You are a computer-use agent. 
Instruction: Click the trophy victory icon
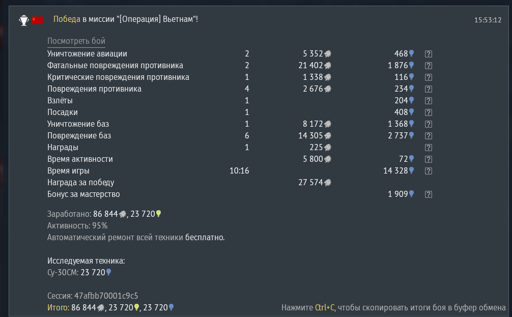[x=24, y=20]
